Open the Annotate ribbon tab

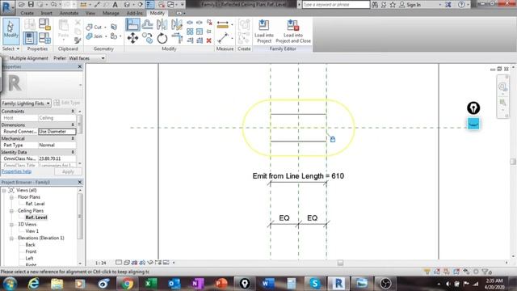click(x=69, y=13)
